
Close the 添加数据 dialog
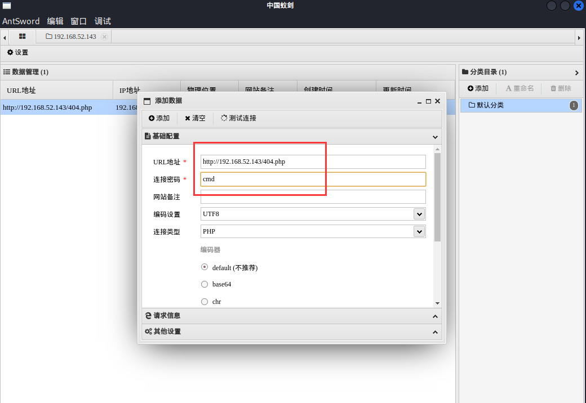click(x=438, y=101)
